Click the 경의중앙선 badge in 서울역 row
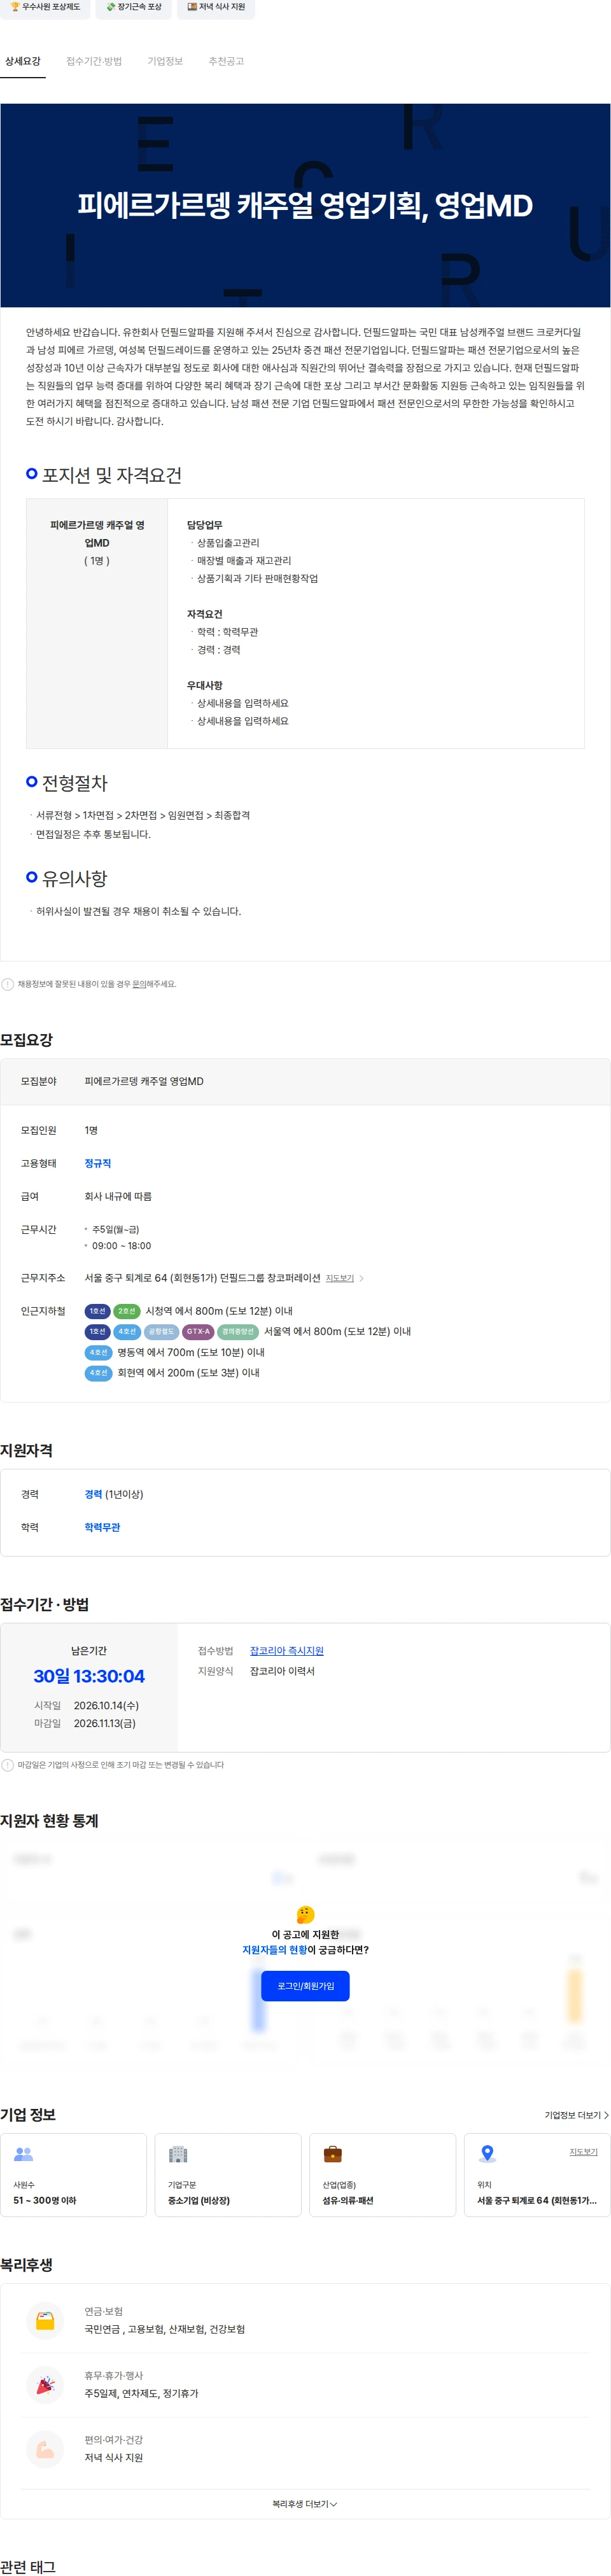 coord(238,1331)
